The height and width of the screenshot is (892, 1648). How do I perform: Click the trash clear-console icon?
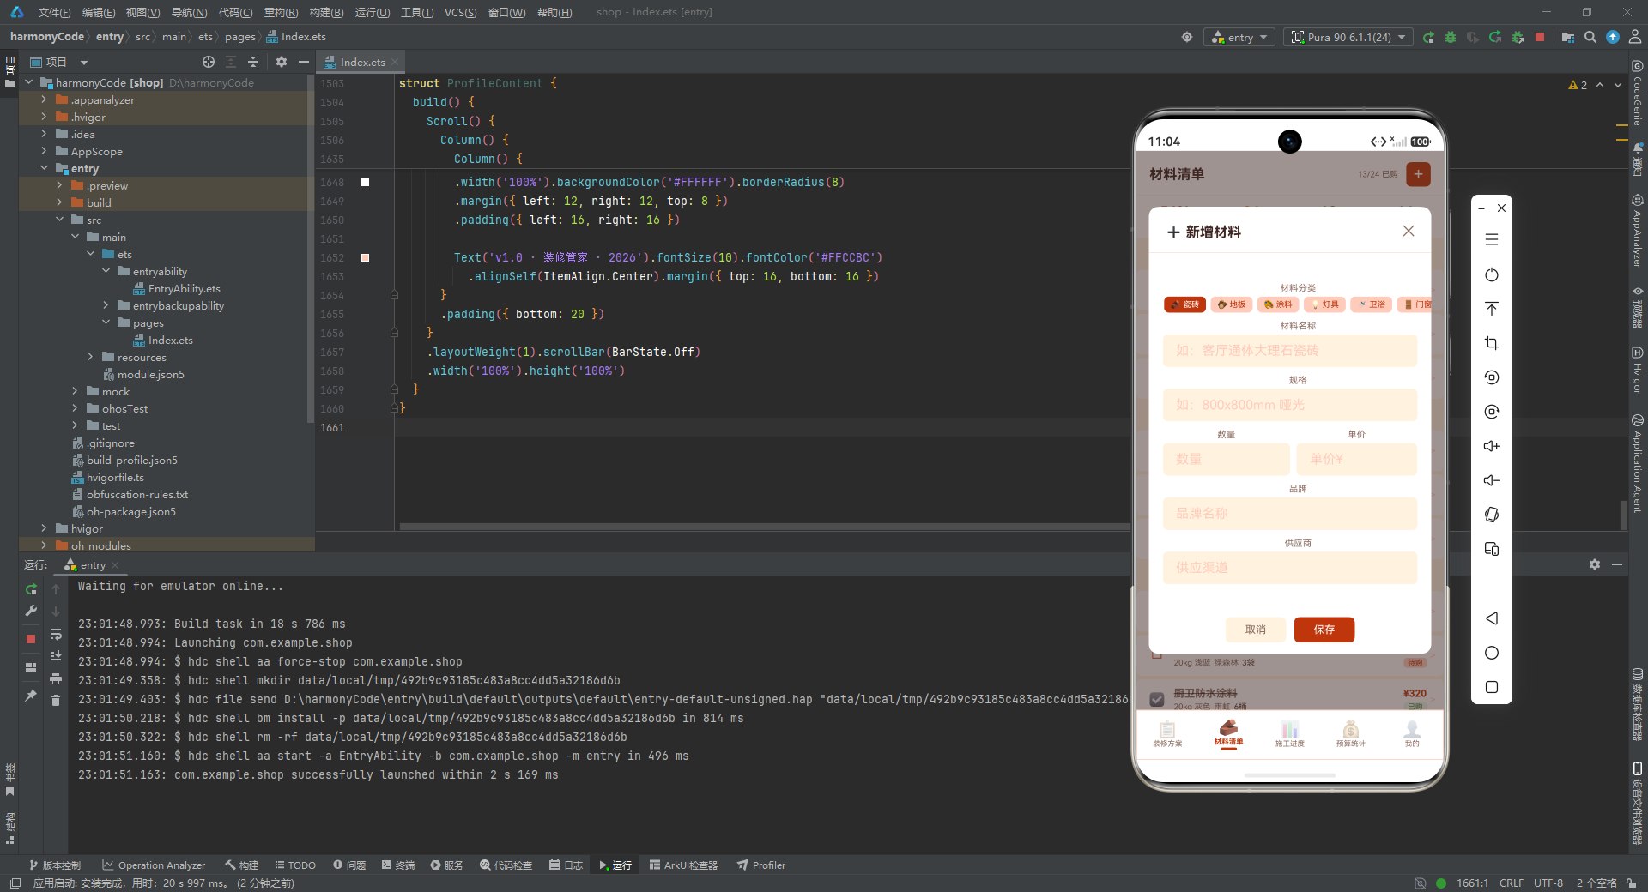pyautogui.click(x=56, y=701)
